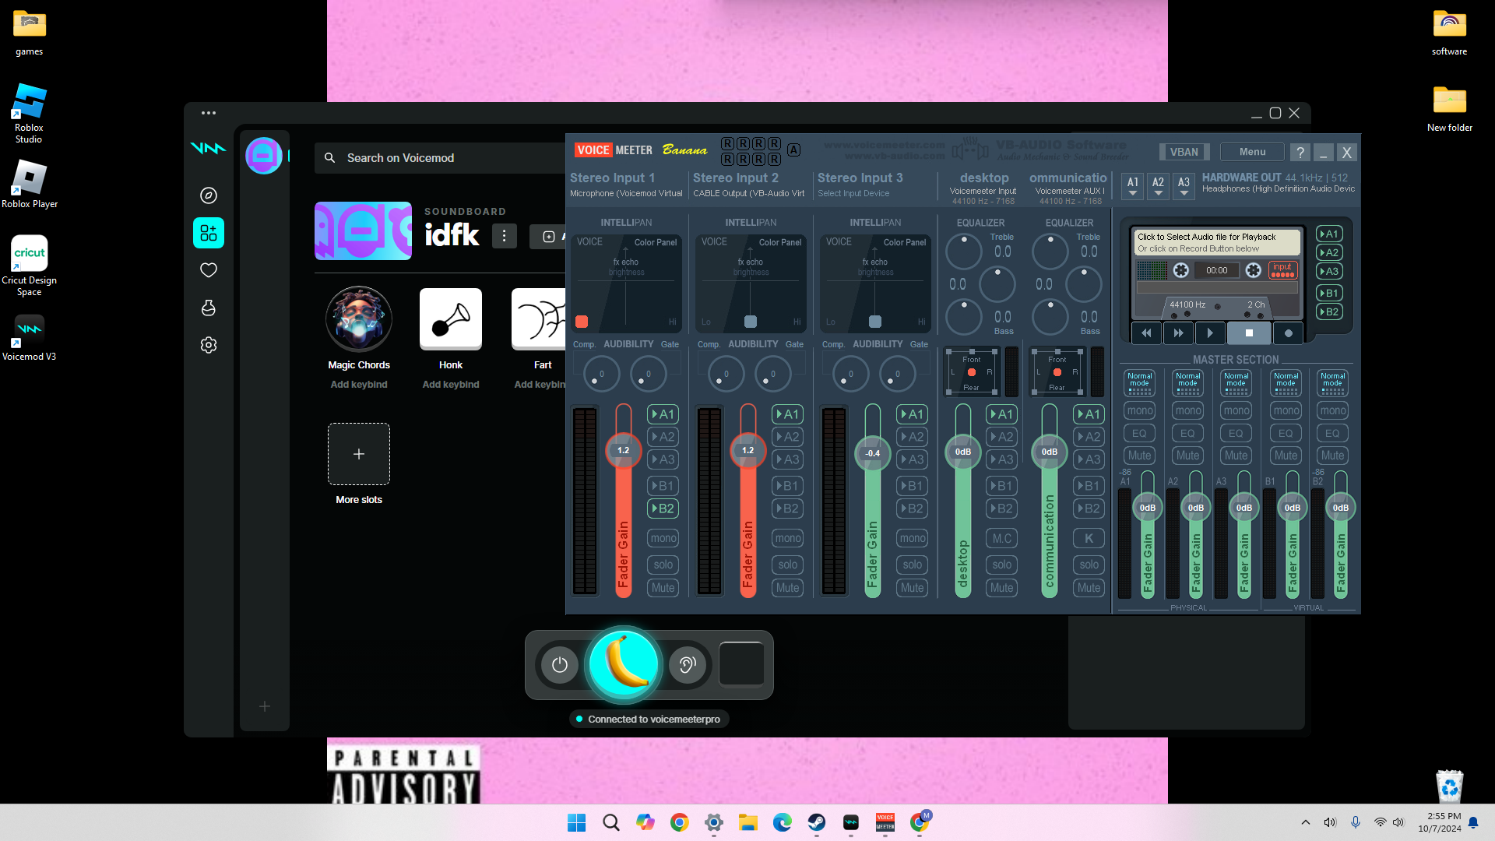This screenshot has height=841, width=1495.
Task: Open the Voicemeeter Menu
Action: (1252, 152)
